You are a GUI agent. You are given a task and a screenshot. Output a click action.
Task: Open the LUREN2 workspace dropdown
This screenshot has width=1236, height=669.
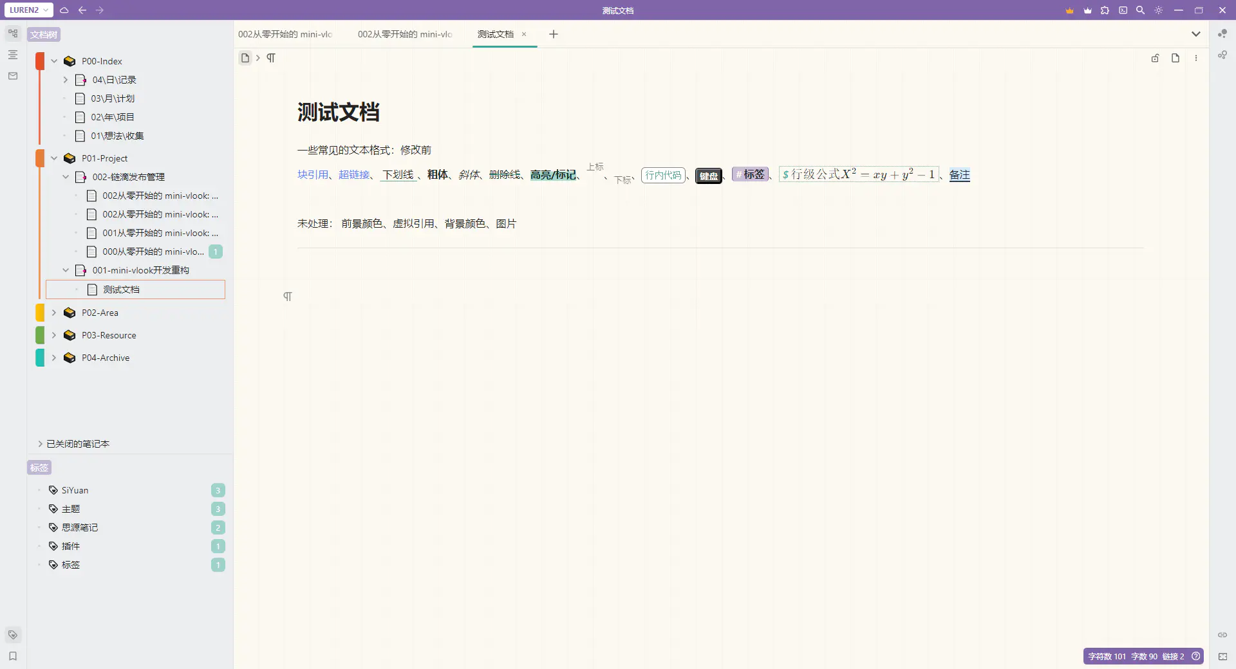(x=29, y=10)
